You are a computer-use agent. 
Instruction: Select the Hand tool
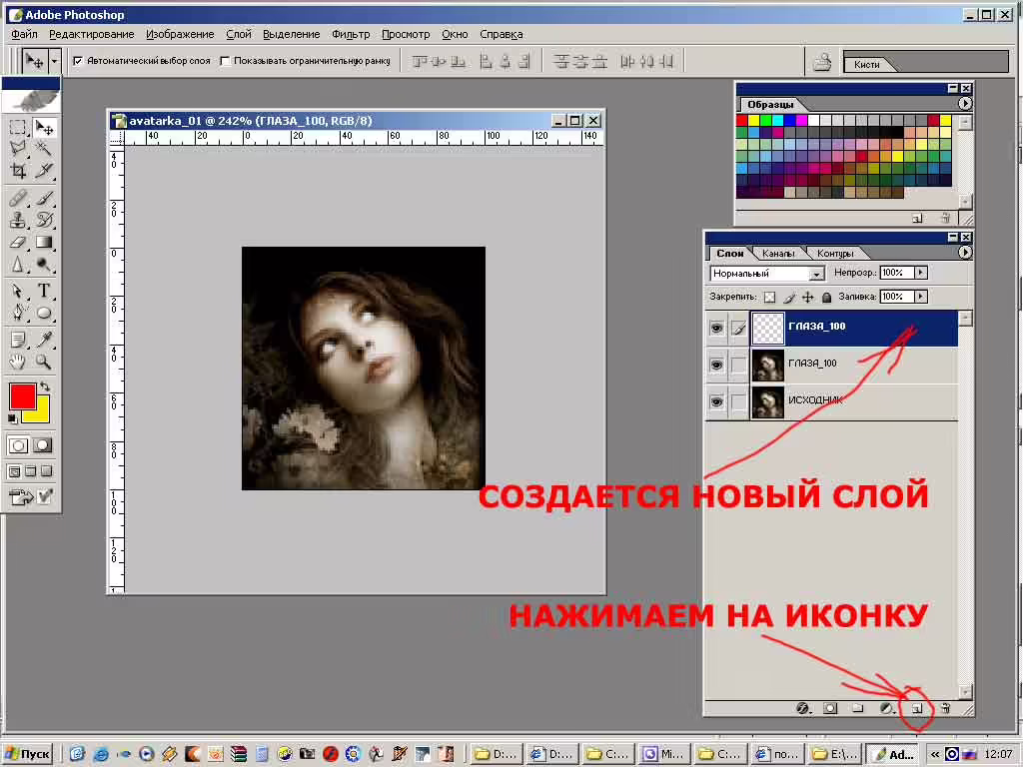tap(18, 362)
